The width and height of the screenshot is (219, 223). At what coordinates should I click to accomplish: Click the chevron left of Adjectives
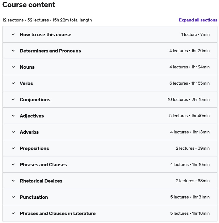pyautogui.click(x=13, y=116)
